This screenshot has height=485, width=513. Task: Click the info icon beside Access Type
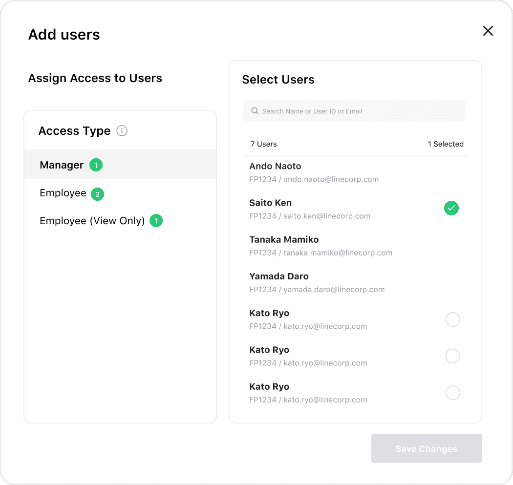pyautogui.click(x=122, y=131)
